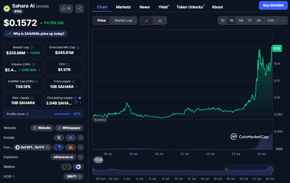
Task: Set chart range to 1Y
Action: (x=250, y=21)
